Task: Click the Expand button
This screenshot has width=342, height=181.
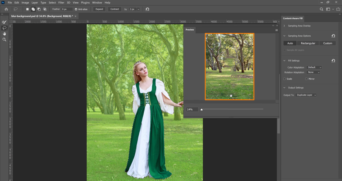Action: pyautogui.click(x=99, y=9)
